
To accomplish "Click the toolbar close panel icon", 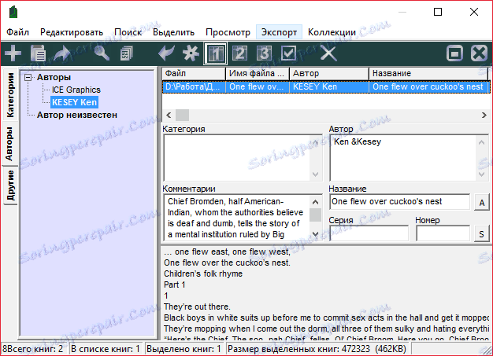I will tap(479, 53).
